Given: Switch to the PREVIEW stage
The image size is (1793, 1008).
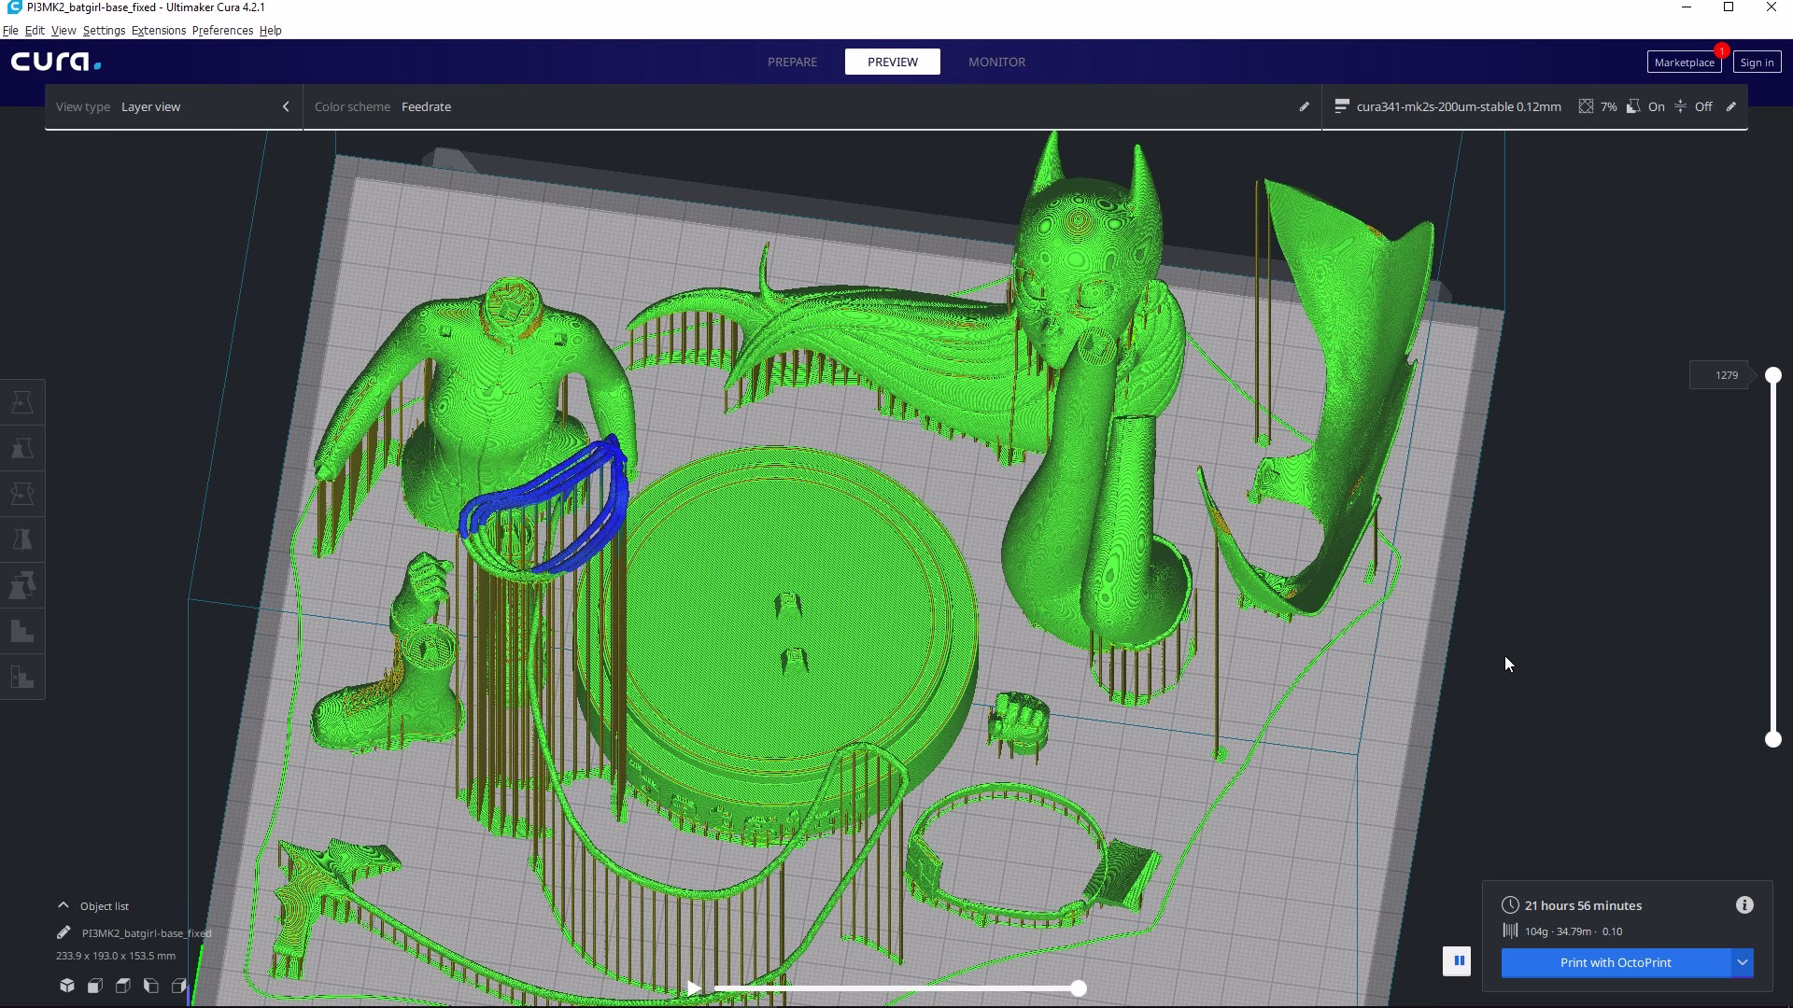Looking at the screenshot, I should coord(893,62).
